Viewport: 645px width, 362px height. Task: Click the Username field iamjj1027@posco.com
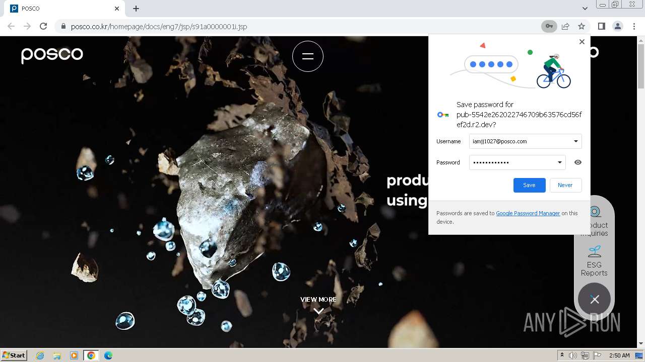point(525,141)
